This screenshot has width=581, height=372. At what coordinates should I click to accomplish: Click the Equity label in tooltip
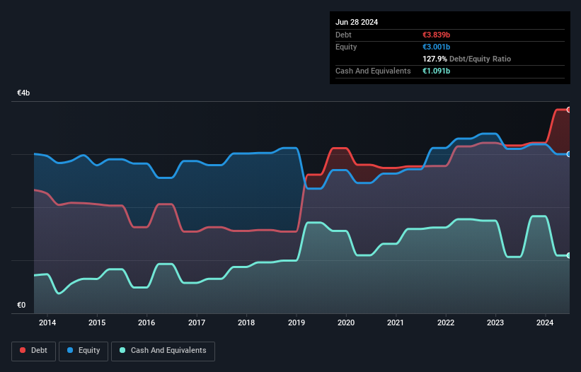point(346,47)
